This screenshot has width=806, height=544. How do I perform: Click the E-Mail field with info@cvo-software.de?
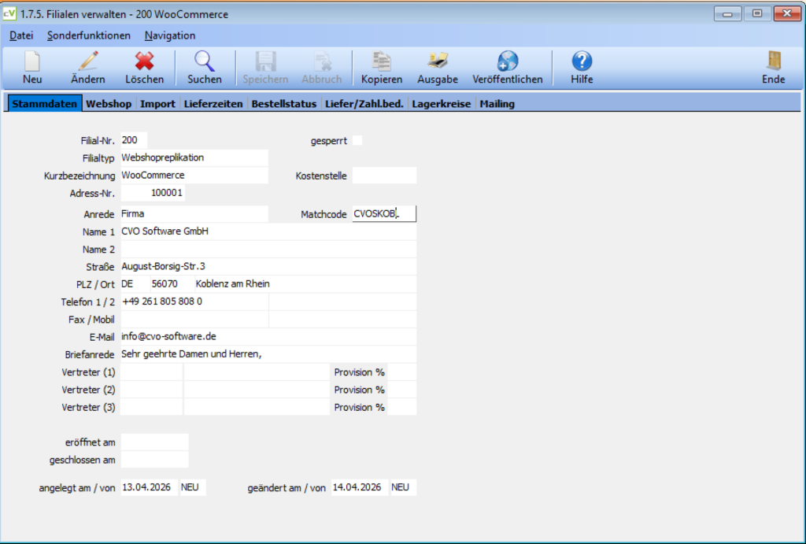pyautogui.click(x=268, y=336)
